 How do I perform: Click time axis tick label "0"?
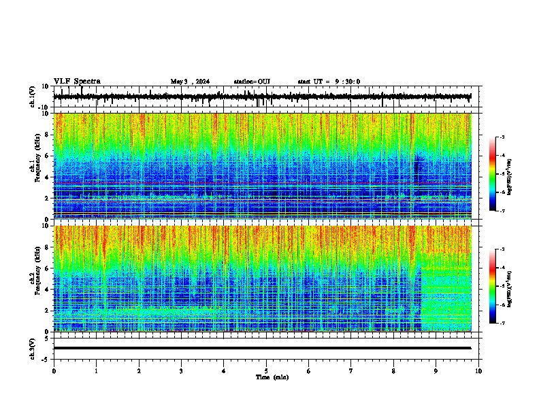point(54,371)
